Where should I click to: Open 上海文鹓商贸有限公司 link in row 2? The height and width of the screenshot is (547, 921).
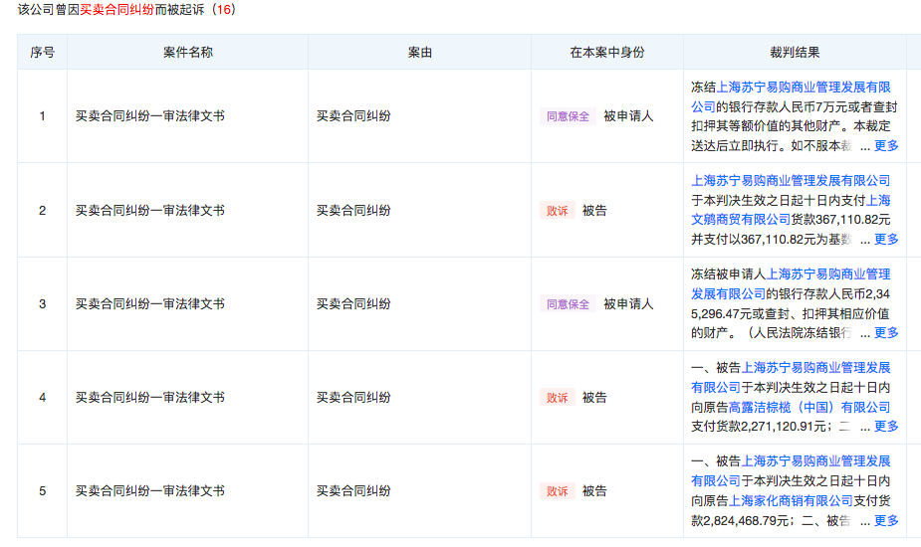(x=741, y=220)
